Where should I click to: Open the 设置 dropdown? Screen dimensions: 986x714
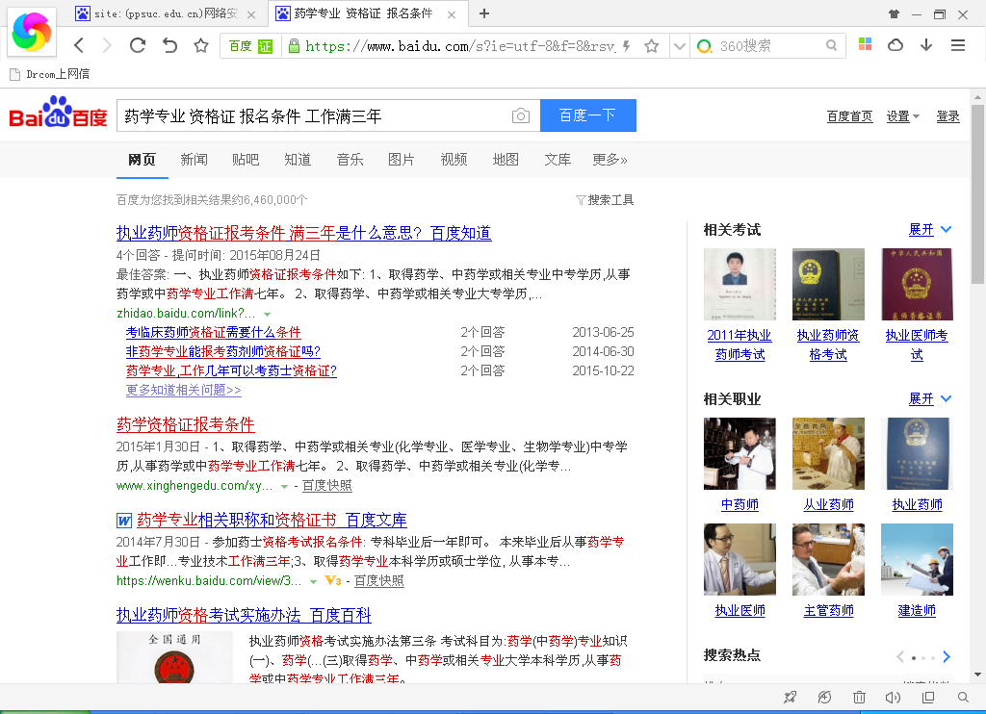(902, 116)
